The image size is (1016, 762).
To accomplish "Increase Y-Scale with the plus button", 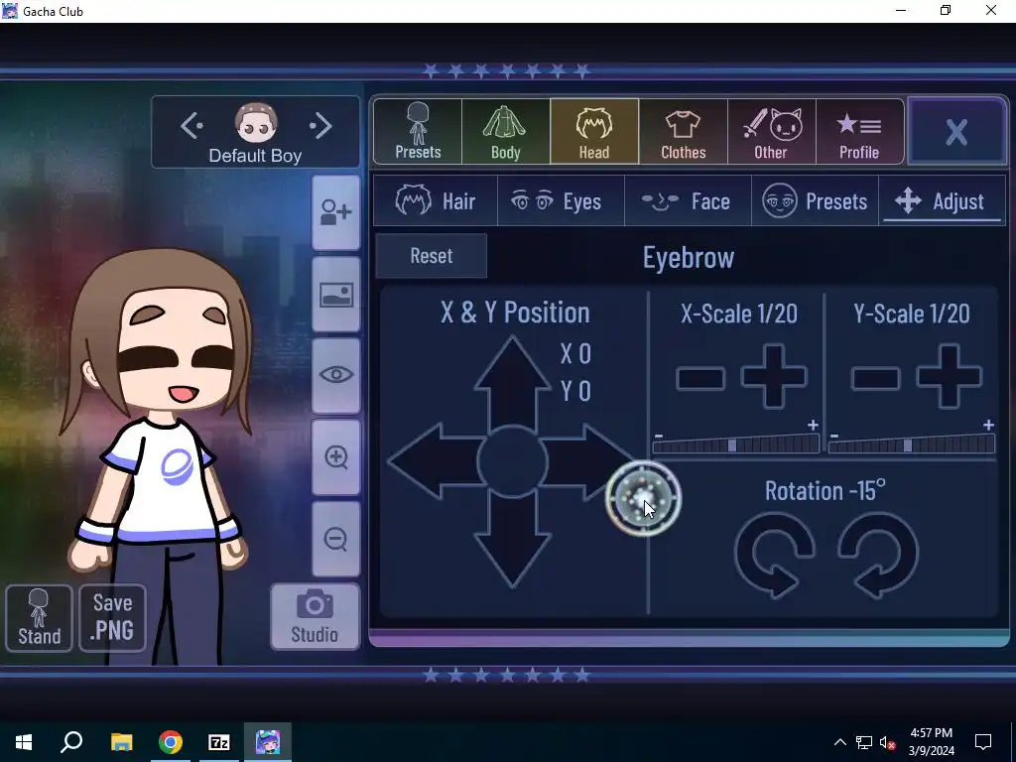I will tap(950, 376).
